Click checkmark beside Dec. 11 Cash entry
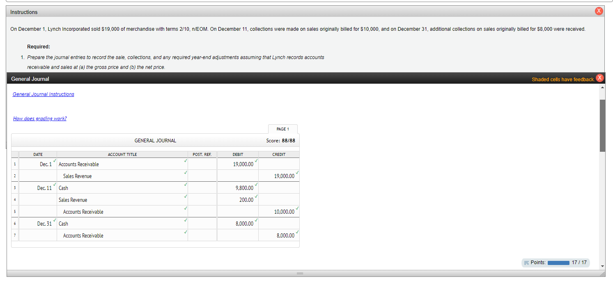The image size is (613, 290). click(186, 185)
